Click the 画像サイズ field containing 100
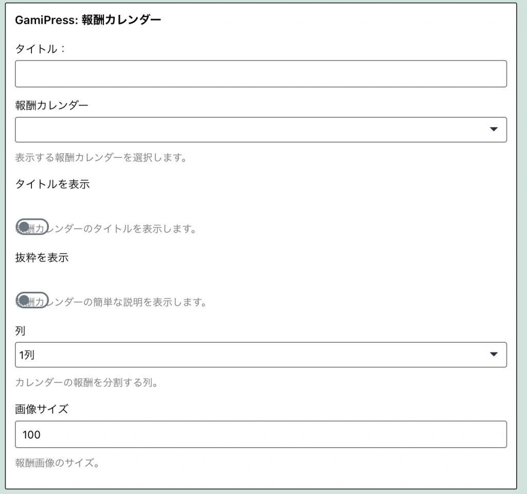 (261, 434)
